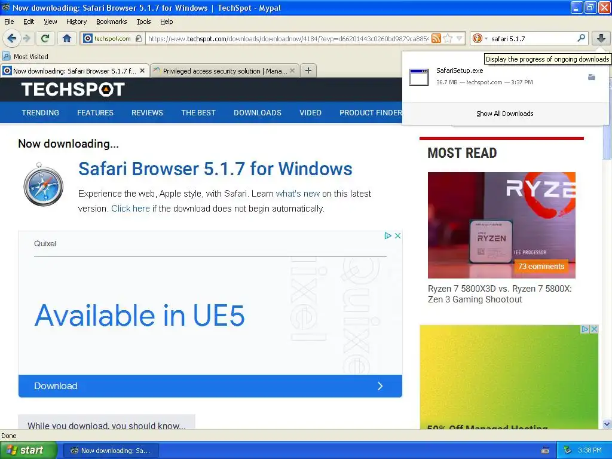Click the page scroll down arrow
Viewport: 612px width, 459px height.
[607, 424]
